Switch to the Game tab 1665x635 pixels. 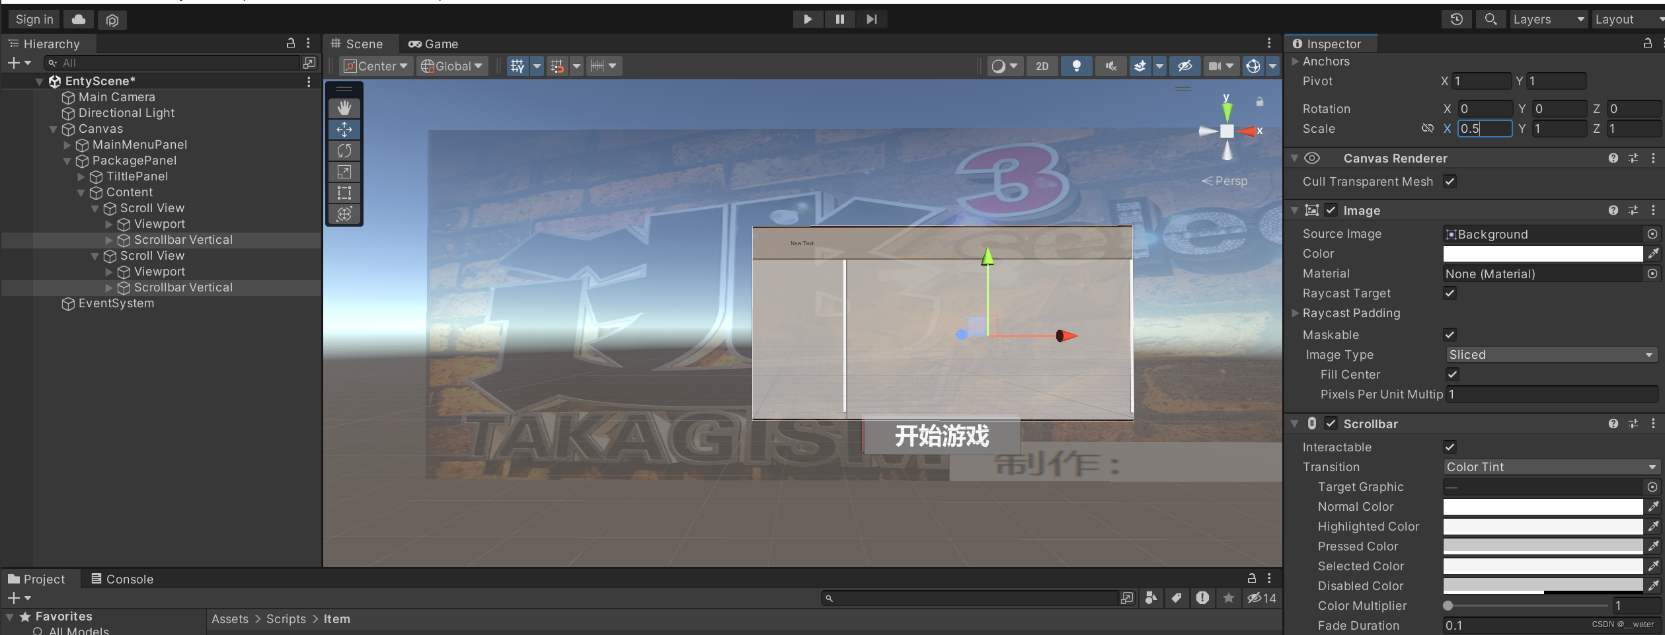(x=434, y=44)
